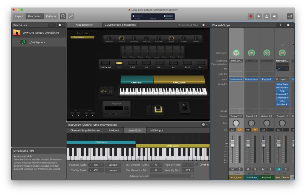Image resolution: width=306 pixels, height=195 pixels.
Task: Start playback with the Play button
Action: [258, 16]
